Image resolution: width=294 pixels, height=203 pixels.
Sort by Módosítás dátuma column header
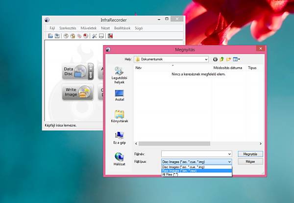point(228,68)
